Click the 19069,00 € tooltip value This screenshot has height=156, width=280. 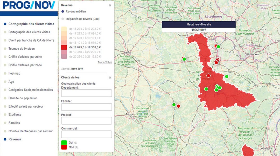(199, 30)
